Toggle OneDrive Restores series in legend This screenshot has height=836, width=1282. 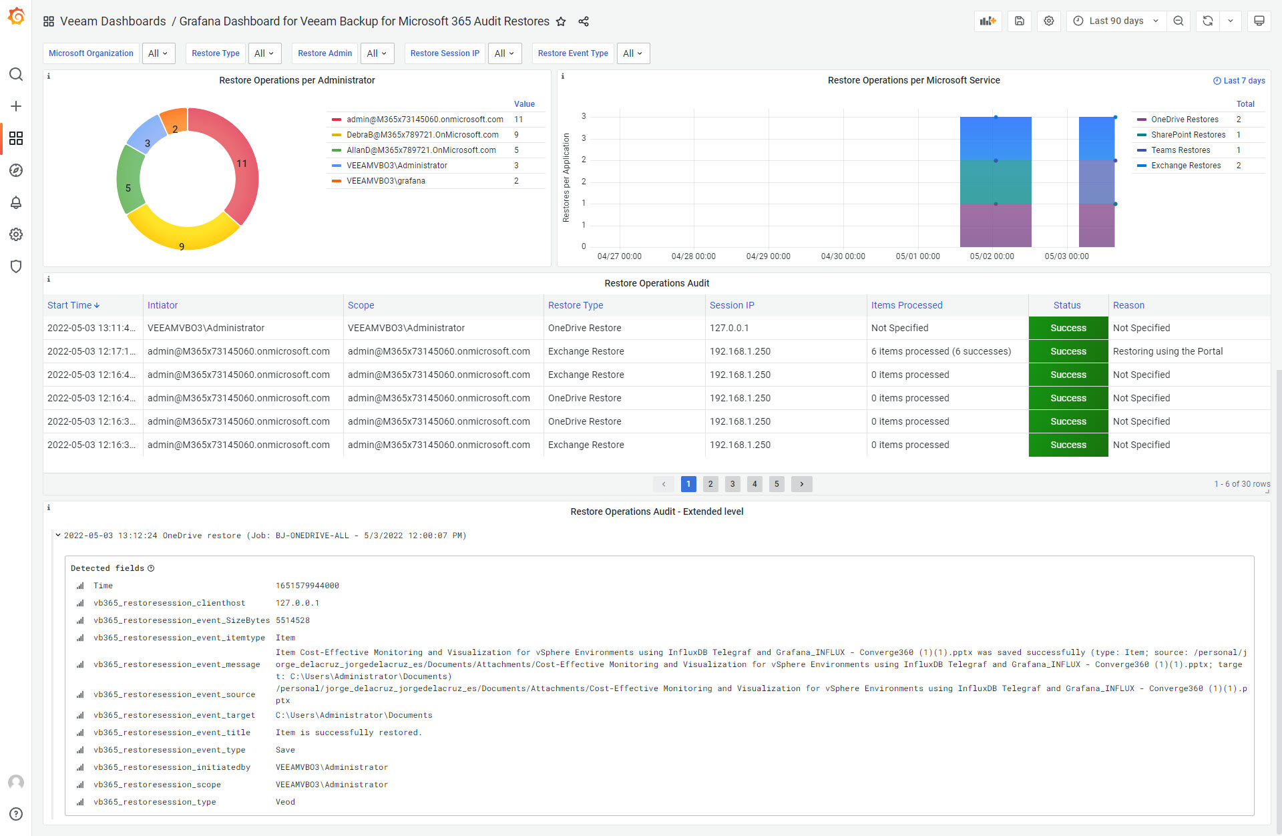(x=1185, y=120)
